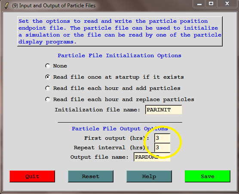Minimize the Particle Files window
The width and height of the screenshot is (239, 194).
coord(199,4)
